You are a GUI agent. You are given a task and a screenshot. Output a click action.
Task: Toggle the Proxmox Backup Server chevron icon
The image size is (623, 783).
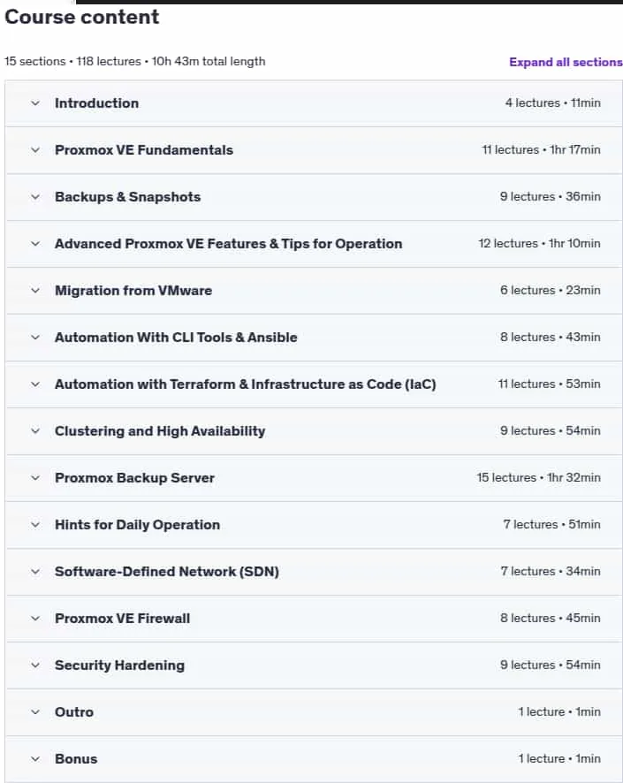(35, 478)
